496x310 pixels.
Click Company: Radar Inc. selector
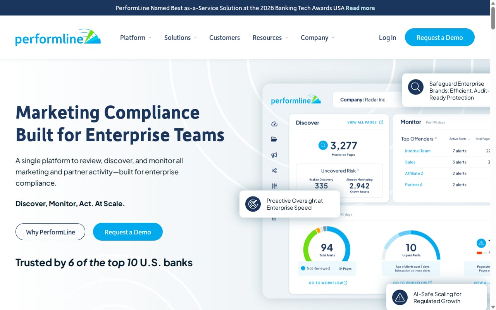click(x=368, y=100)
